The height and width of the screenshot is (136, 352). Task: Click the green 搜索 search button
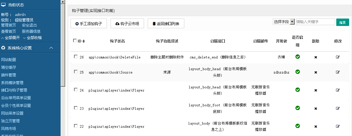click(343, 22)
